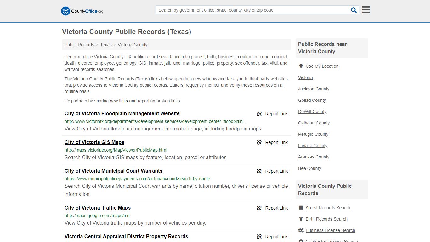Open the new links hyperlink
The width and height of the screenshot is (430, 242).
click(x=119, y=101)
